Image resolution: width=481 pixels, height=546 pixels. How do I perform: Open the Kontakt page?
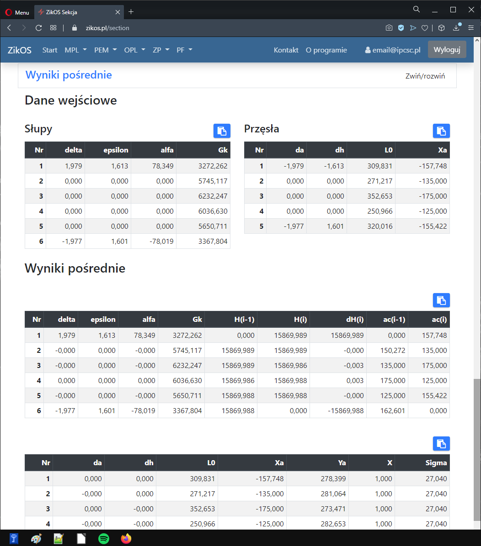point(286,50)
